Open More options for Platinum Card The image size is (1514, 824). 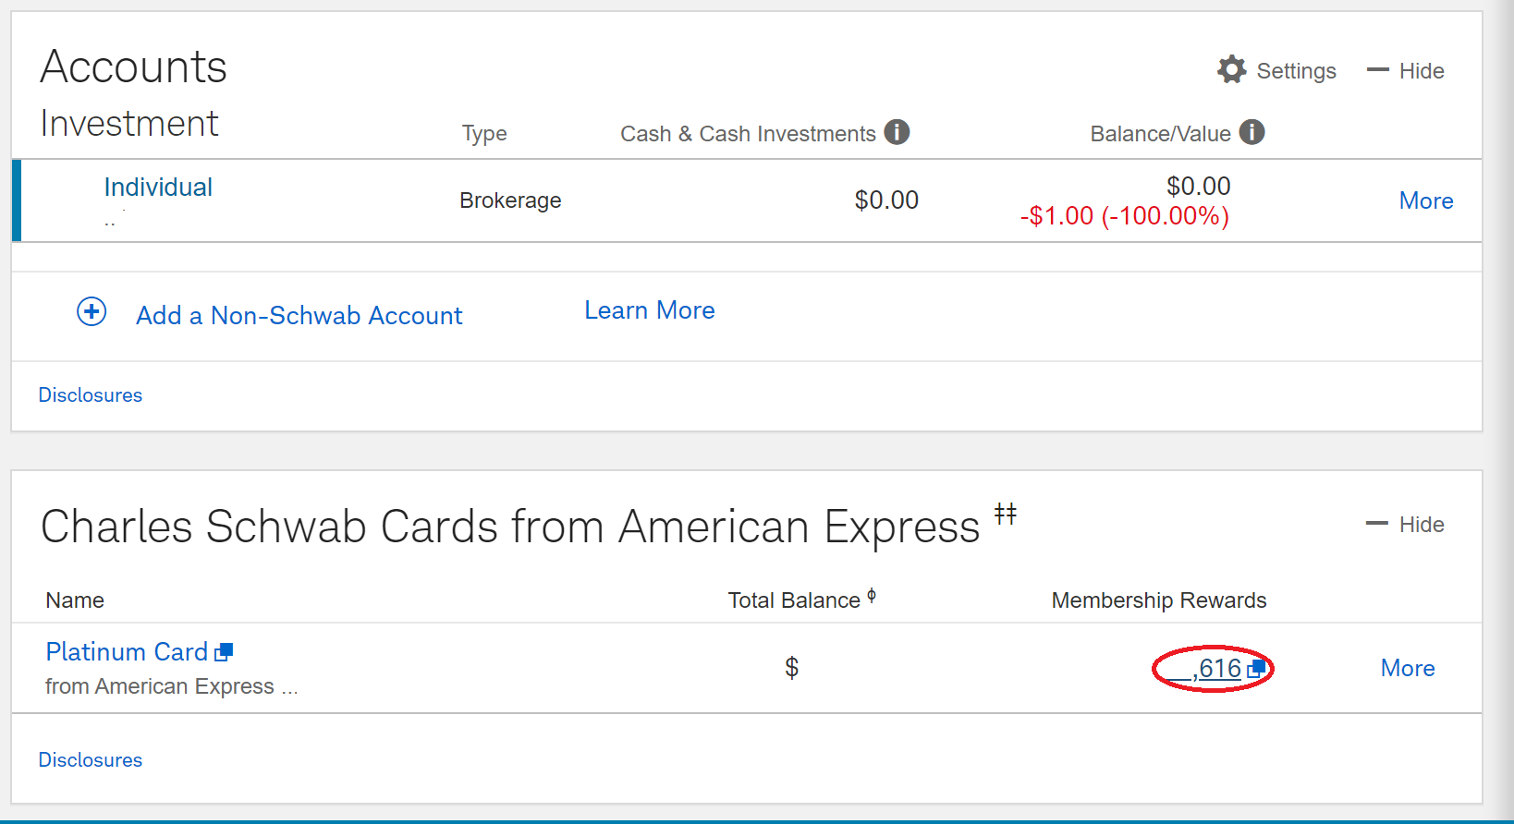click(1407, 668)
